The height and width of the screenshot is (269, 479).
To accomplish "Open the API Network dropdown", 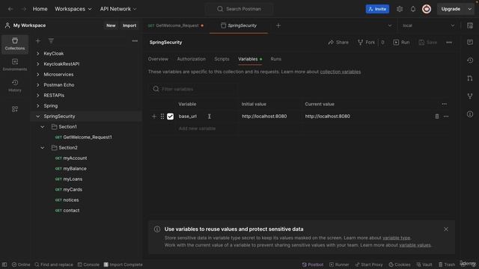I will click(x=118, y=9).
